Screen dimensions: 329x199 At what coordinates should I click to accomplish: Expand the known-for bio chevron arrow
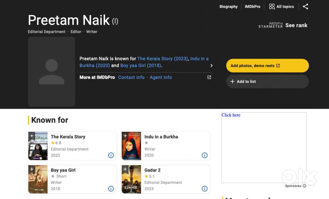pos(211,65)
